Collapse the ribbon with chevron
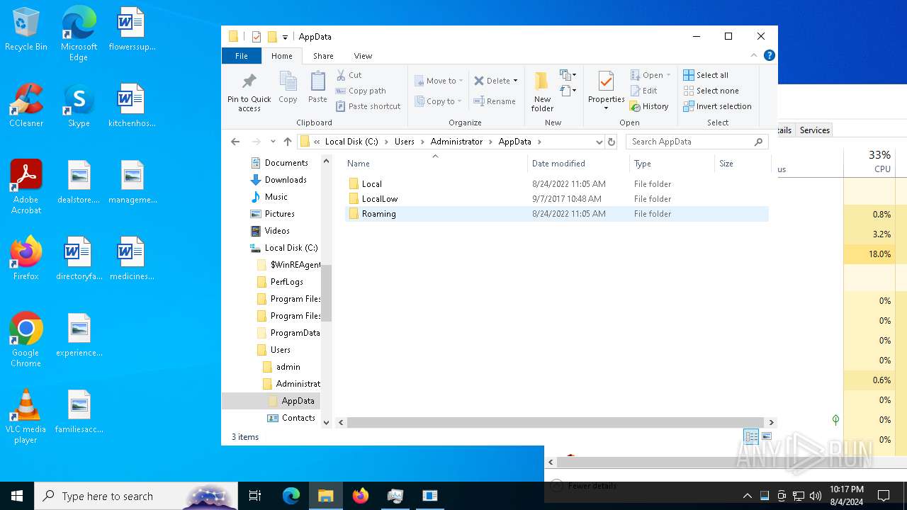 [x=754, y=55]
